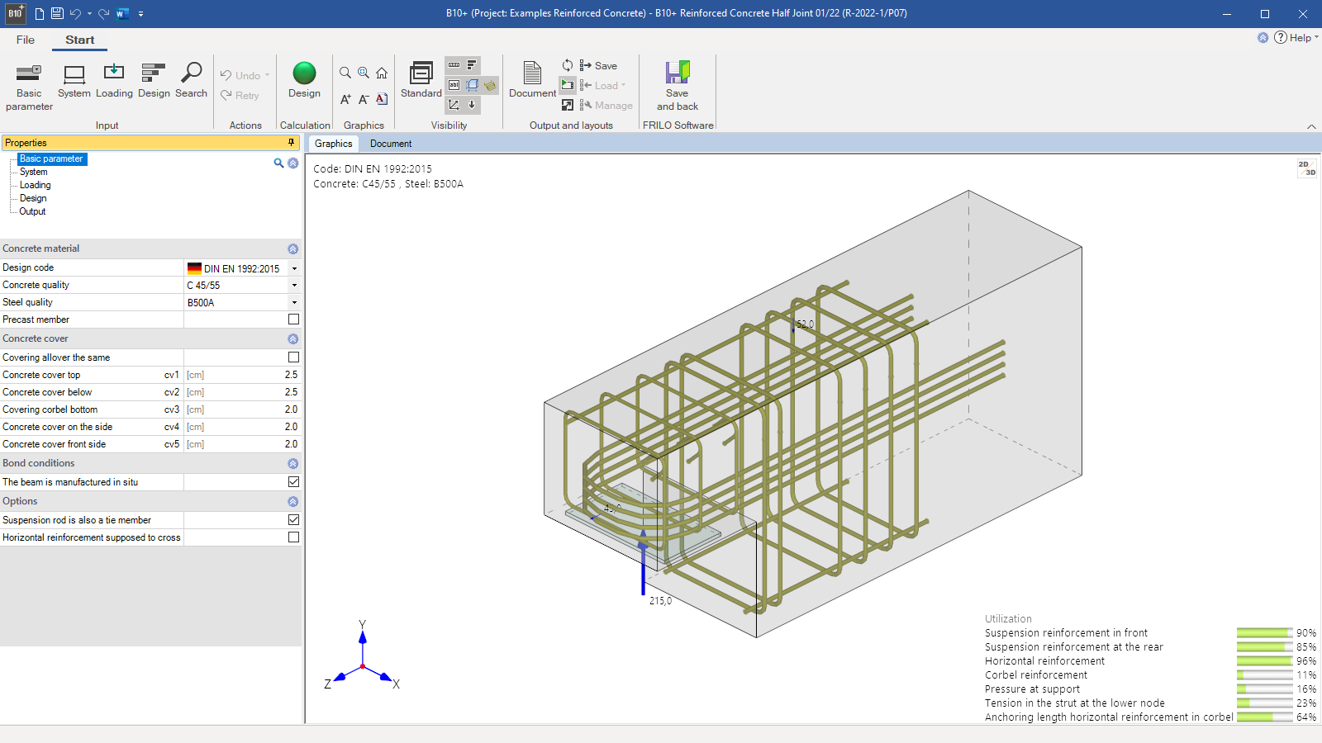Viewport: 1322px width, 743px height.
Task: Click the green play preview icon in Output group
Action: click(568, 84)
